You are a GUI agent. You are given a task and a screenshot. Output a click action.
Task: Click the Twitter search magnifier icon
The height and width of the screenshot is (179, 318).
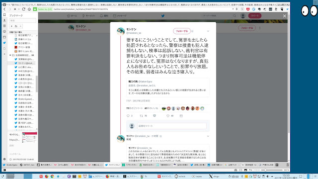[x=235, y=15]
